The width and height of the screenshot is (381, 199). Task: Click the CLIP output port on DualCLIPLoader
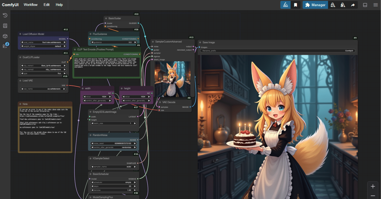pyautogui.click(x=68, y=62)
